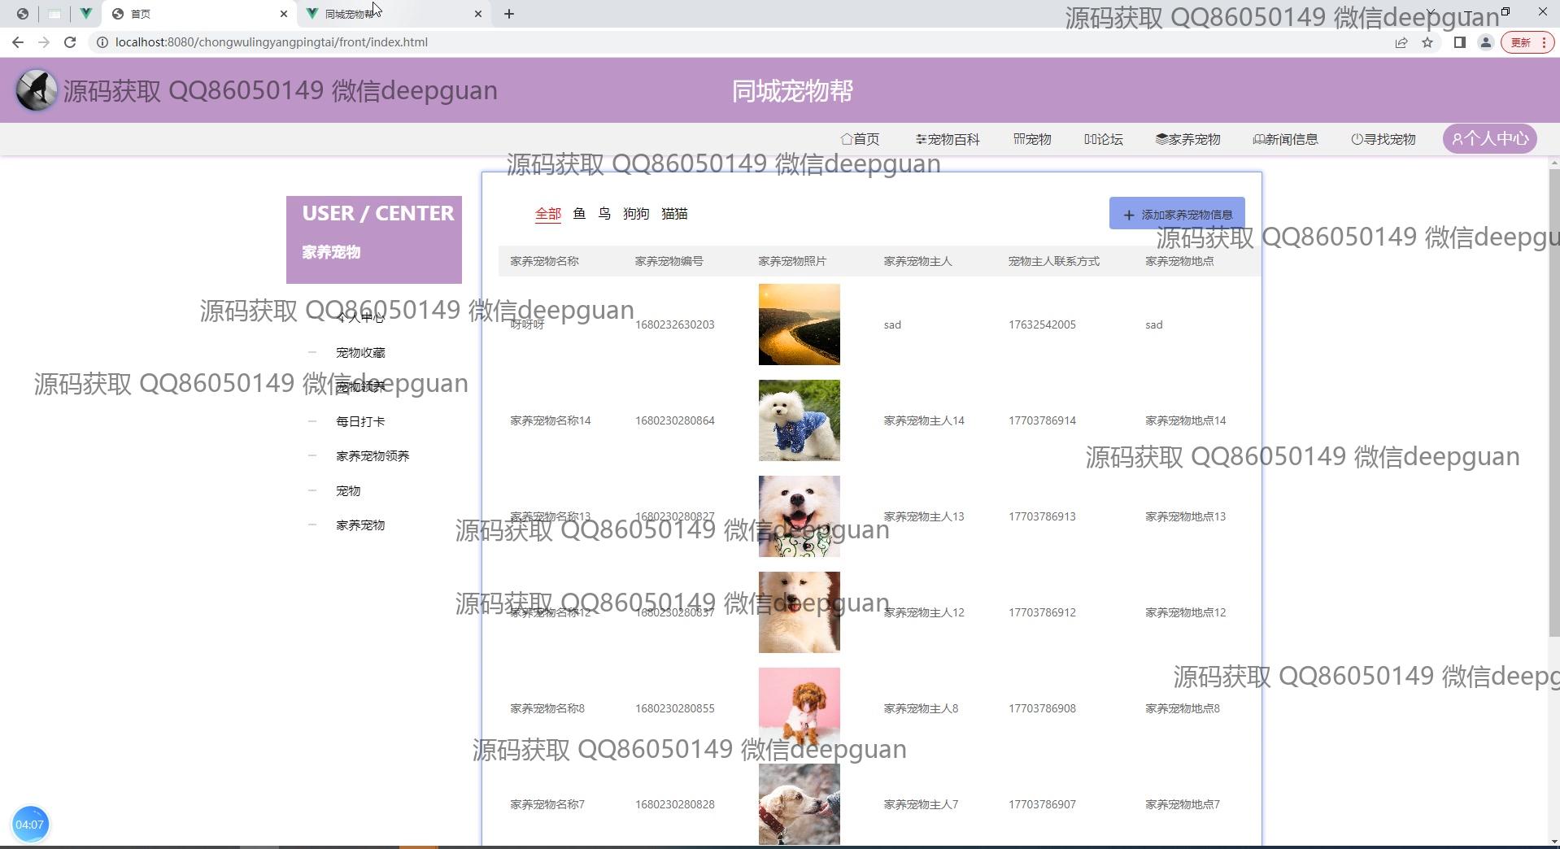The height and width of the screenshot is (849, 1560).
Task: Switch to the 同城宠物帮 browser tab
Action: pyautogui.click(x=390, y=14)
